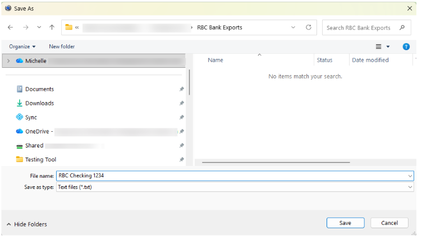Image resolution: width=422 pixels, height=240 pixels.
Task: Click the pin icon beside OneDrive
Action: click(182, 131)
